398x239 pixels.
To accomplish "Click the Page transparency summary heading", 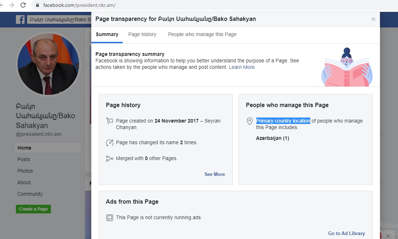I will coord(130,54).
